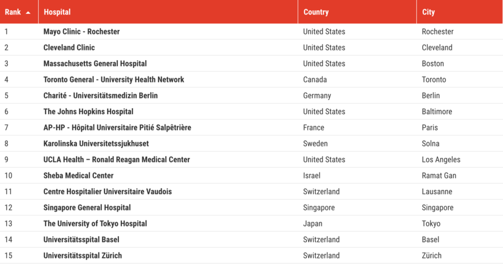
Task: Click Toronto General - University Health Network
Action: (x=114, y=80)
